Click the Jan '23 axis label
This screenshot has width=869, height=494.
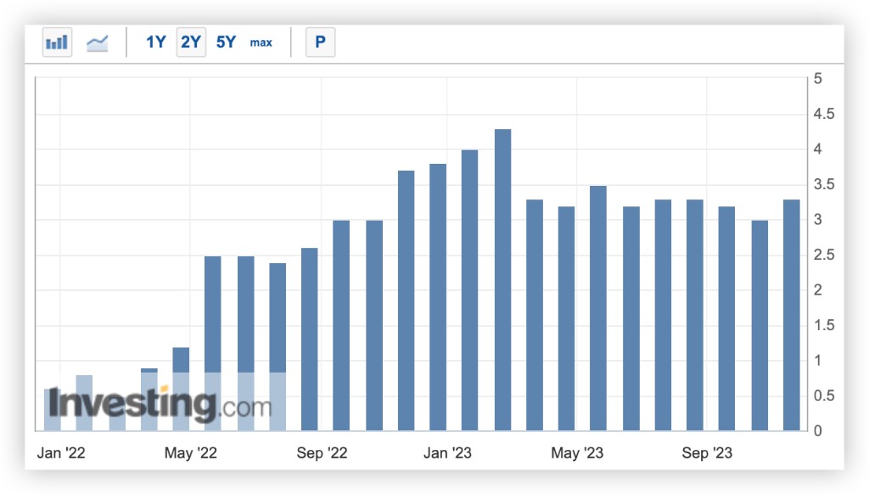[x=447, y=453]
